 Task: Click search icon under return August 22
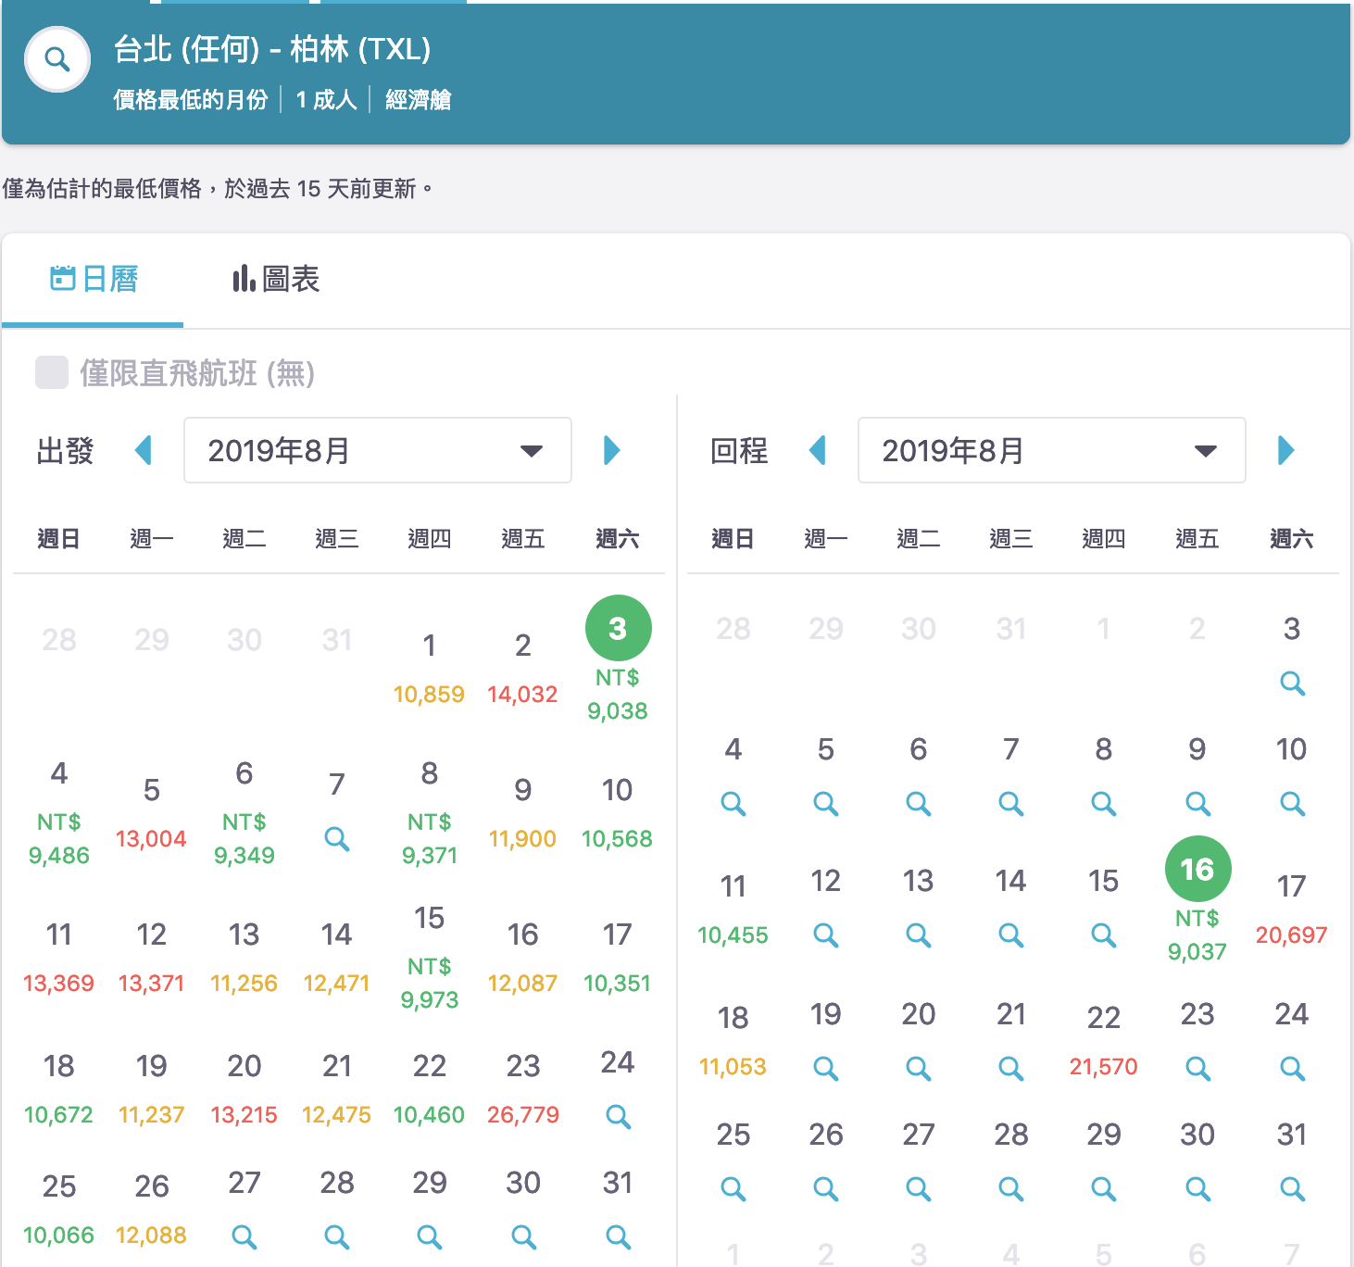click(x=1103, y=1066)
